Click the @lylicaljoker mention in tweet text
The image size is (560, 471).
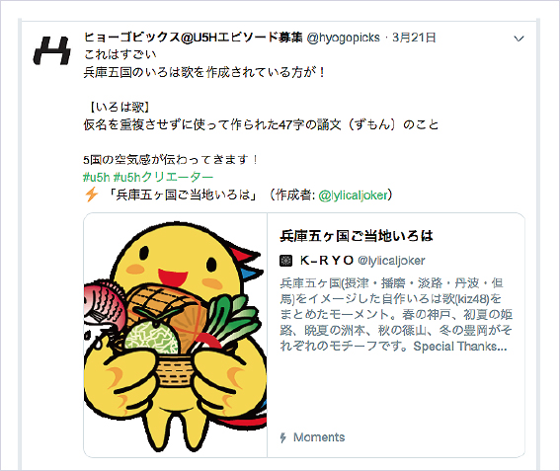pos(353,195)
